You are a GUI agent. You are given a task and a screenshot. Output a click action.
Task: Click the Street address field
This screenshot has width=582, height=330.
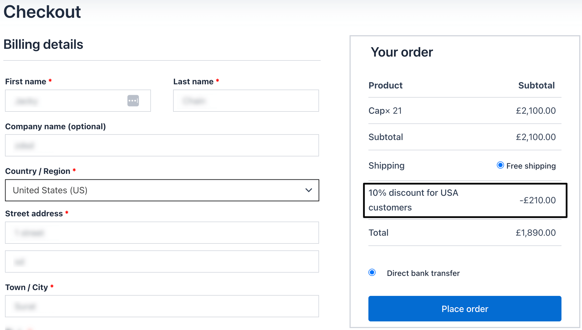(x=162, y=233)
